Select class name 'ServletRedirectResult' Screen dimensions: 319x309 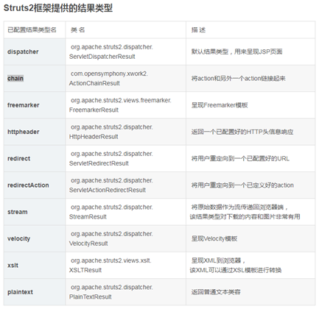99,163
